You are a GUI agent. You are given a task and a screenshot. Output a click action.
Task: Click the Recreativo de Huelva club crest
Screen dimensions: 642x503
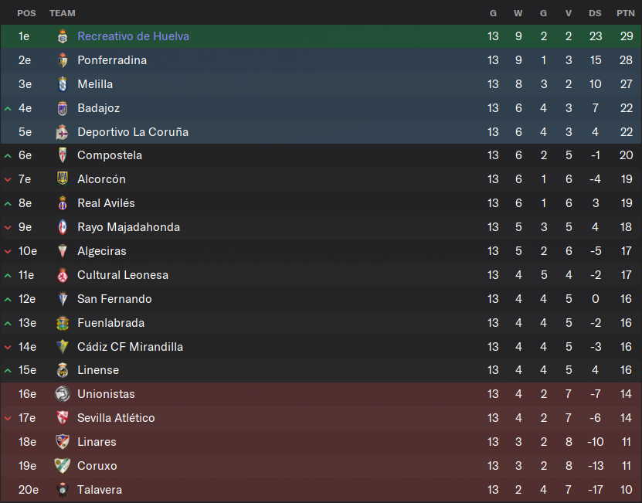[63, 36]
